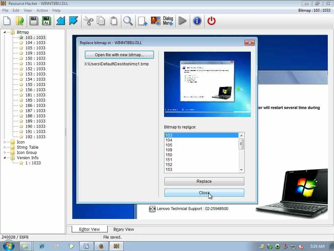
Task: Click the network tray icon
Action: click(293, 246)
